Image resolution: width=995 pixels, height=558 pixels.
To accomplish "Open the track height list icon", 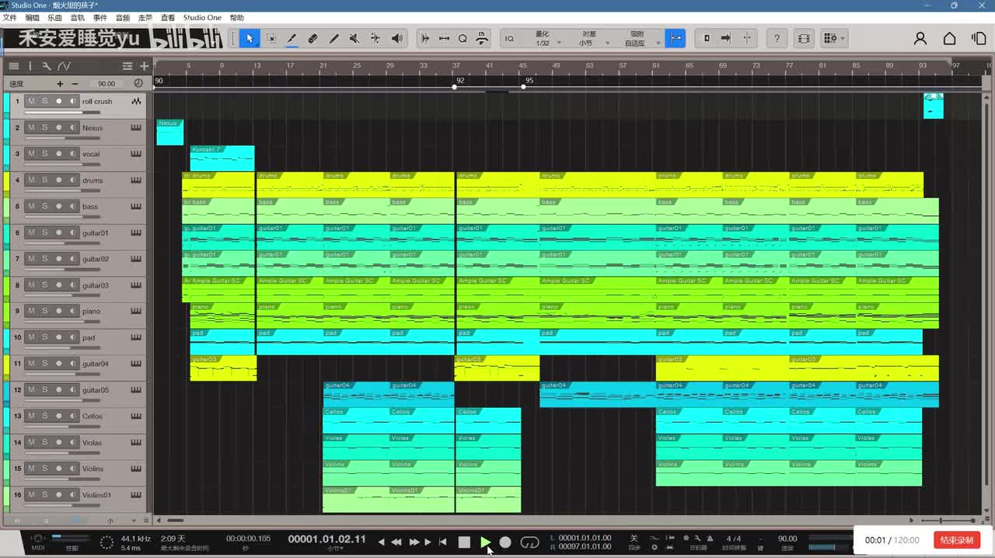I will pos(127,66).
